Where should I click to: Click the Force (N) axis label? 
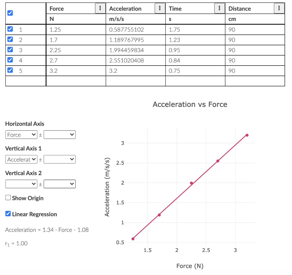tap(190, 266)
